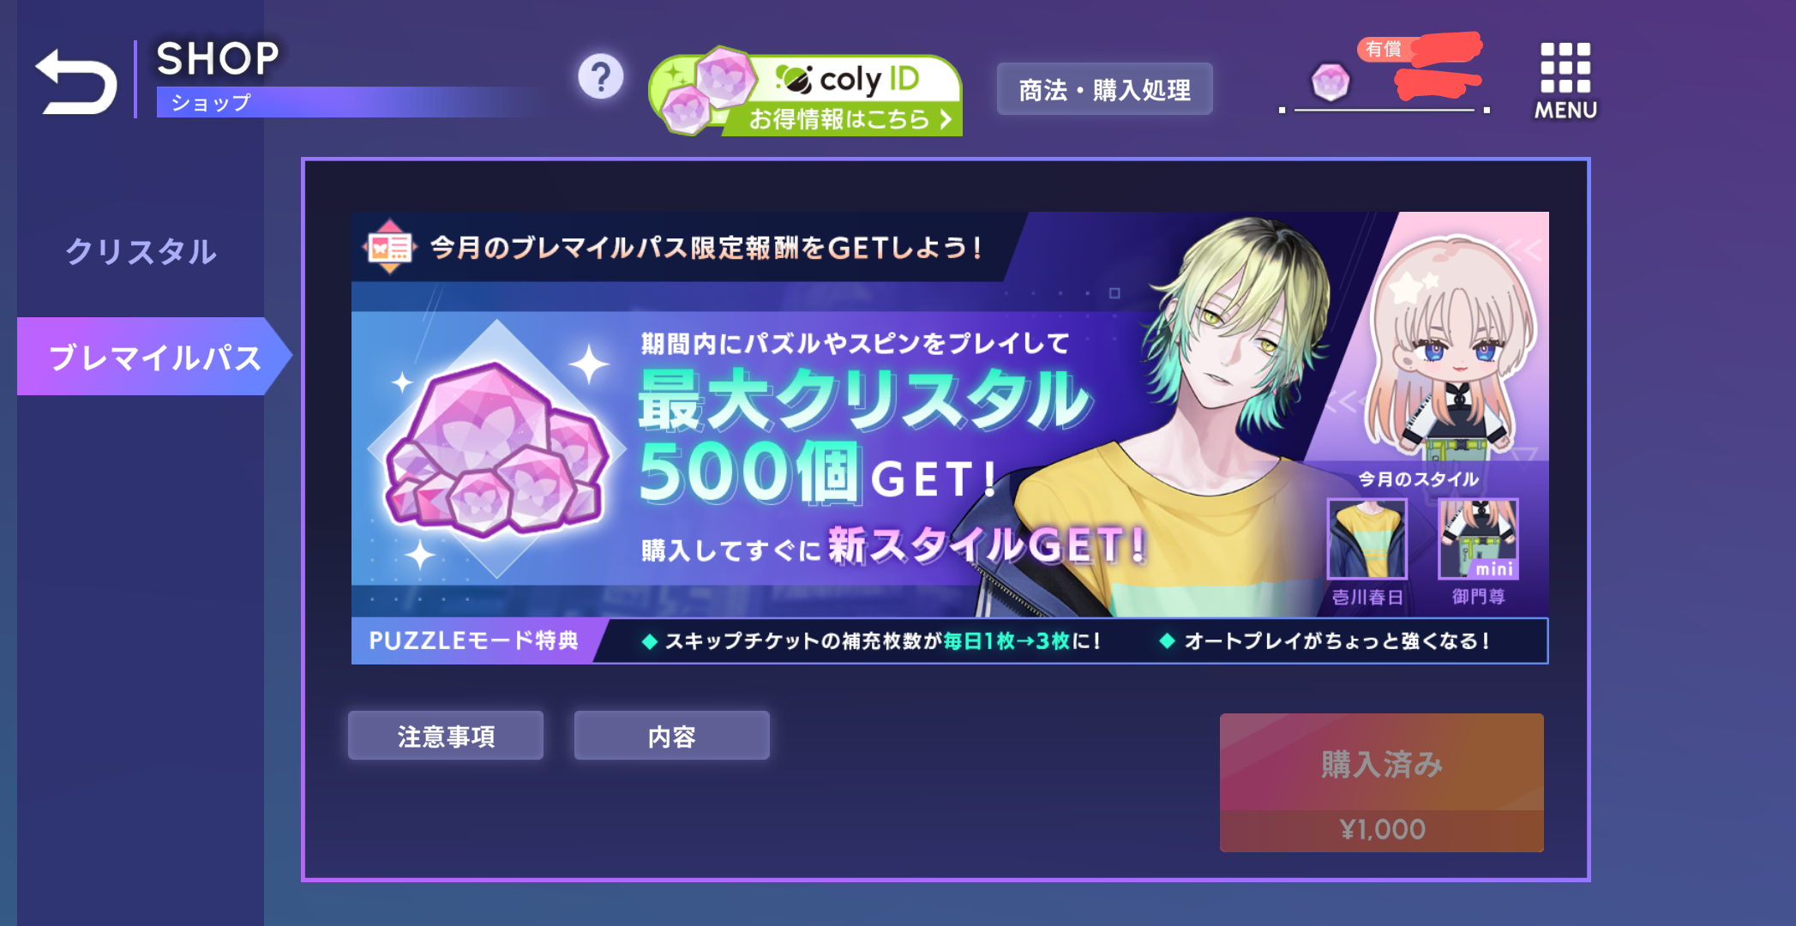Open the 内容 button
1796x926 pixels.
pos(672,736)
